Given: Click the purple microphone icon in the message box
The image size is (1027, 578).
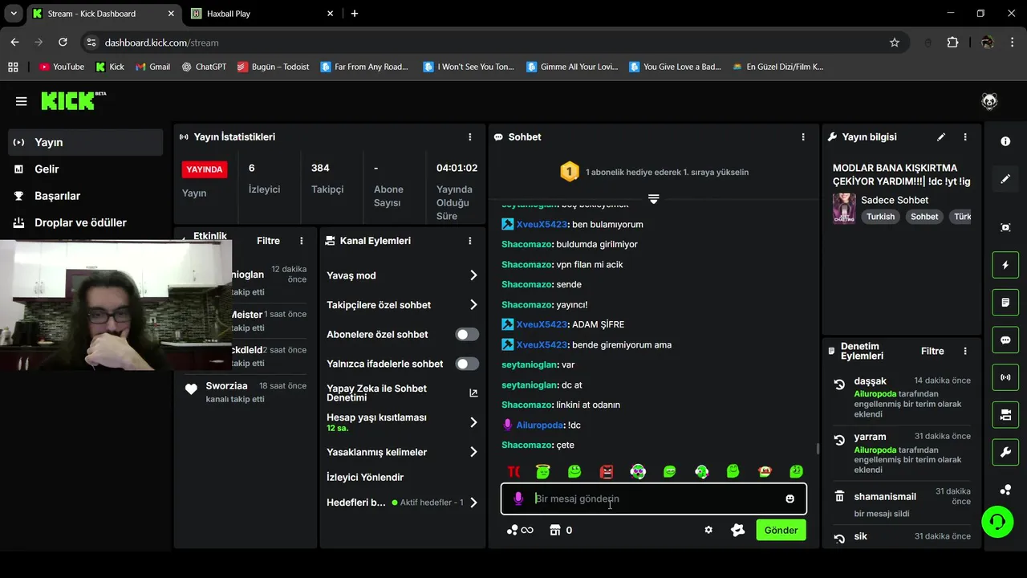Looking at the screenshot, I should 518,499.
